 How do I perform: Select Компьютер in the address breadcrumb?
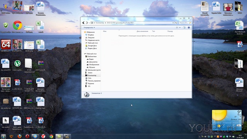[100, 23]
